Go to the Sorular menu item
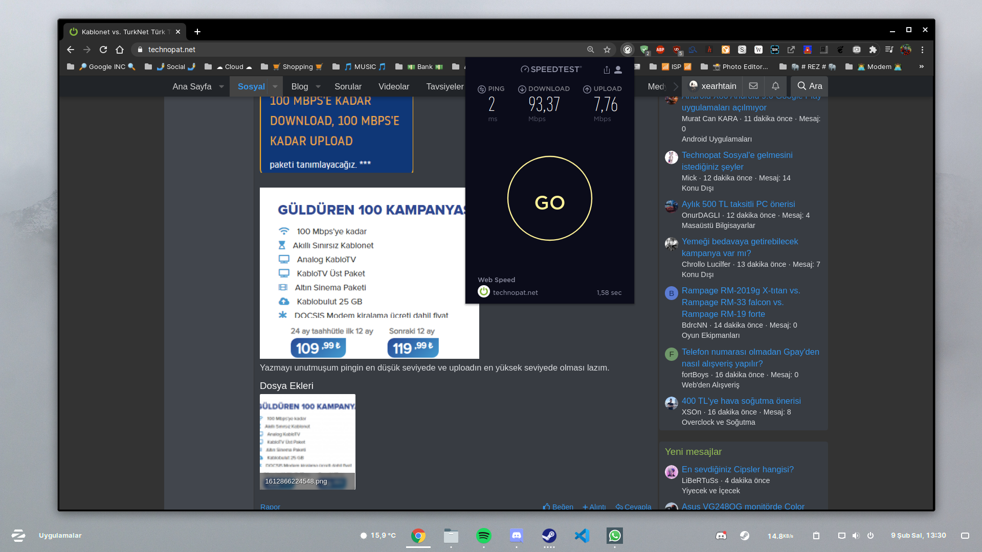Viewport: 982px width, 552px height. coord(348,86)
